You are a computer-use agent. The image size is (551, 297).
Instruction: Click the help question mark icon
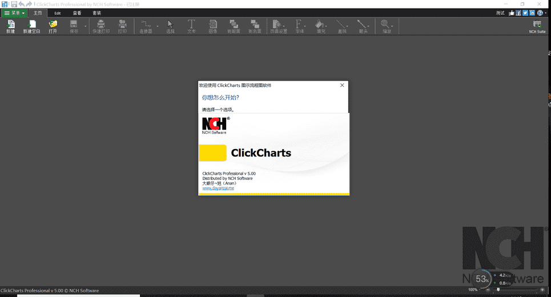click(x=540, y=13)
